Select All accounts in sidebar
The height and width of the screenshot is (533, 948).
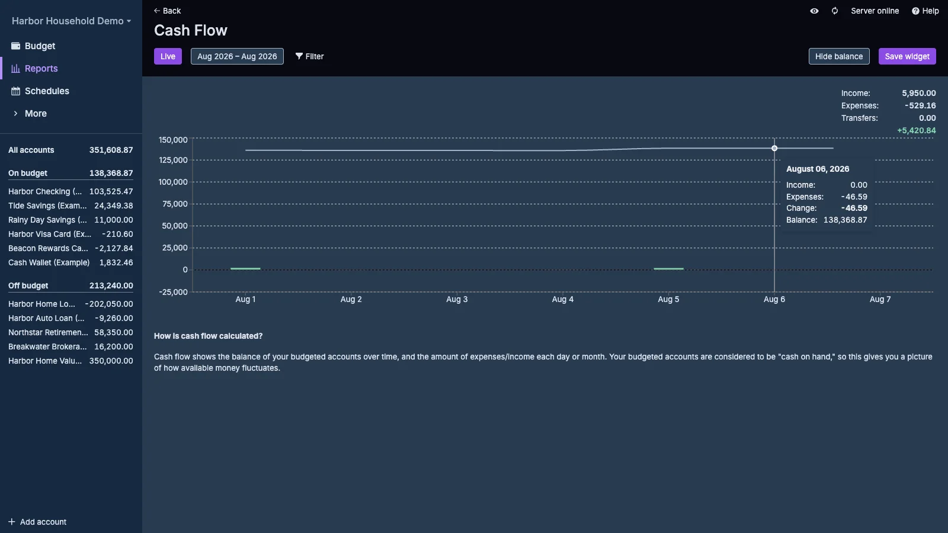pos(71,150)
